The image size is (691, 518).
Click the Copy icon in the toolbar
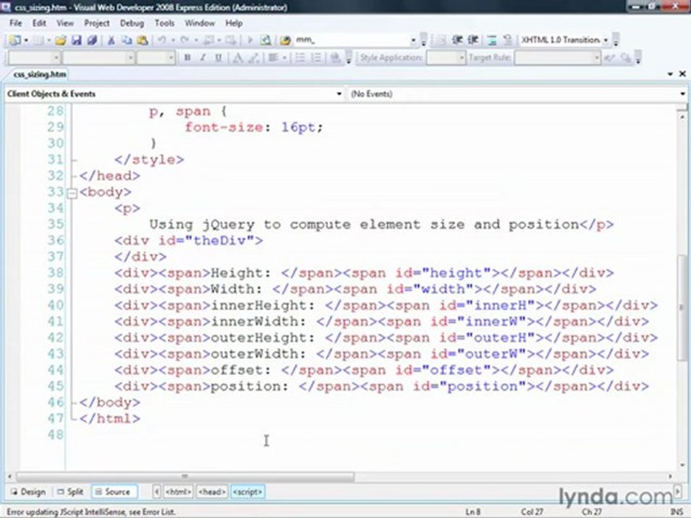[x=127, y=40]
